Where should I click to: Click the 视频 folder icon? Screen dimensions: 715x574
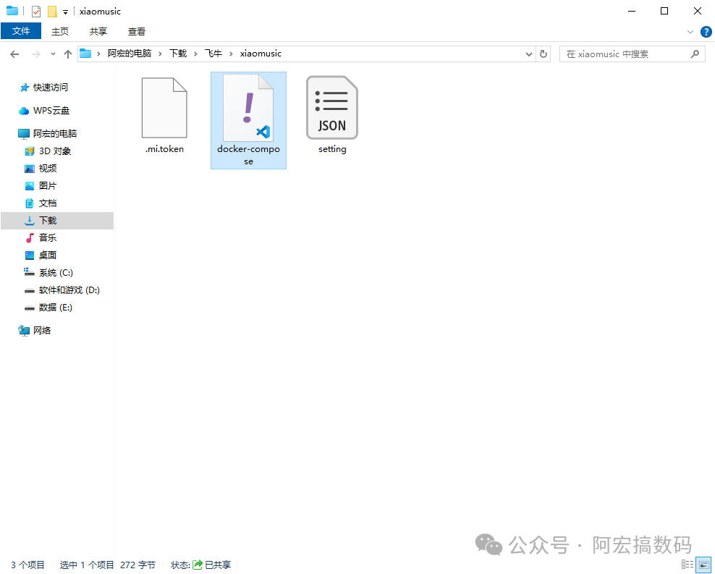click(30, 169)
